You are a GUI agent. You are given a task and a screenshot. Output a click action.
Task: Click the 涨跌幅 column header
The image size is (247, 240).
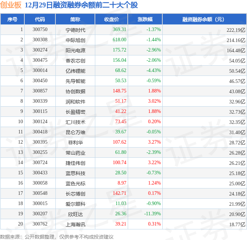tap(145, 19)
